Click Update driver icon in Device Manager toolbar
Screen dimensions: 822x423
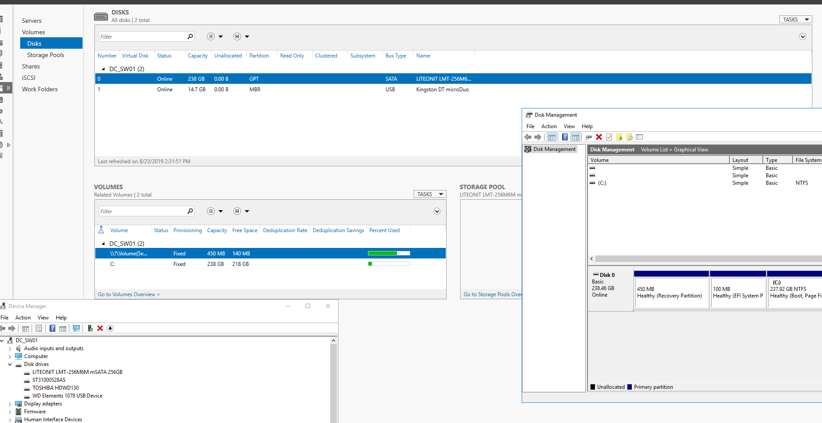(90, 328)
